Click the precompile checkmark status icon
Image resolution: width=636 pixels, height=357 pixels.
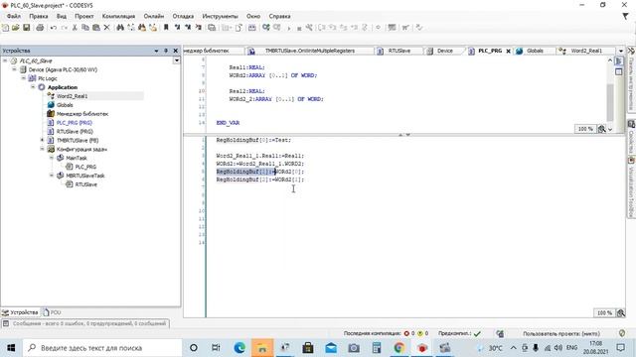click(477, 333)
